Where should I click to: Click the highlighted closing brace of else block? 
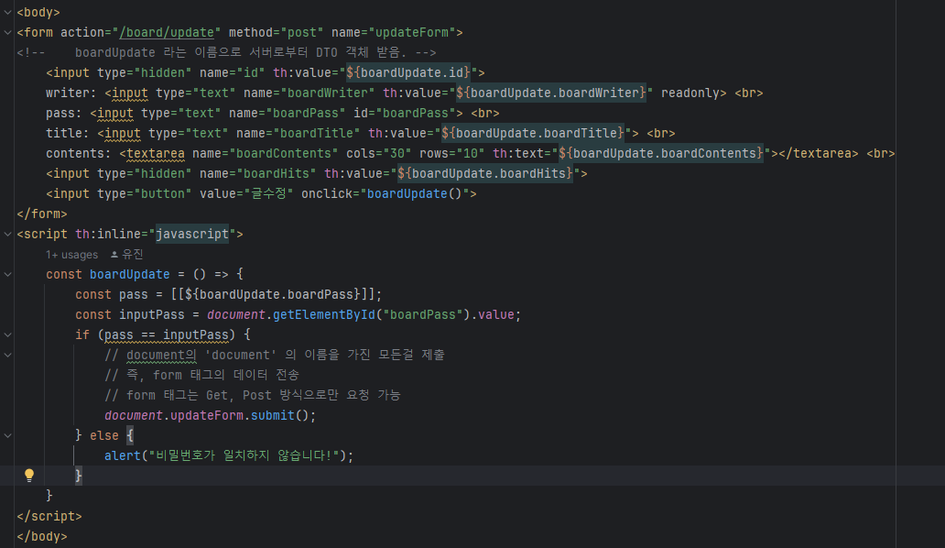click(79, 476)
